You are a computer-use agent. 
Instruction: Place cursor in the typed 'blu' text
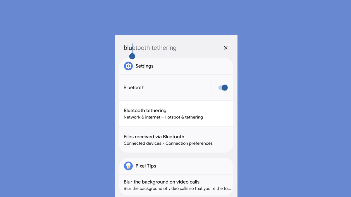click(x=127, y=48)
